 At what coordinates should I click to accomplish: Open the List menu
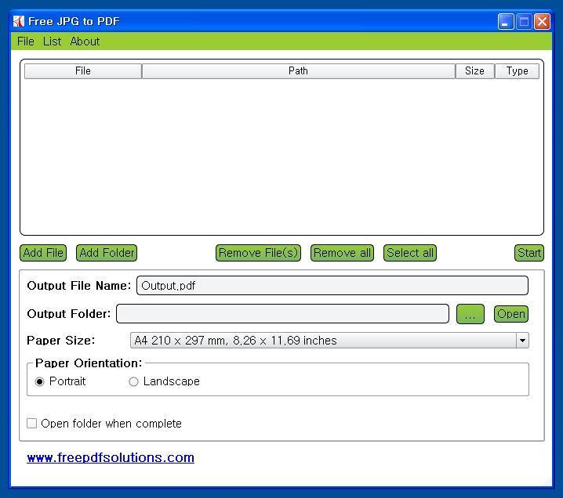[x=52, y=41]
